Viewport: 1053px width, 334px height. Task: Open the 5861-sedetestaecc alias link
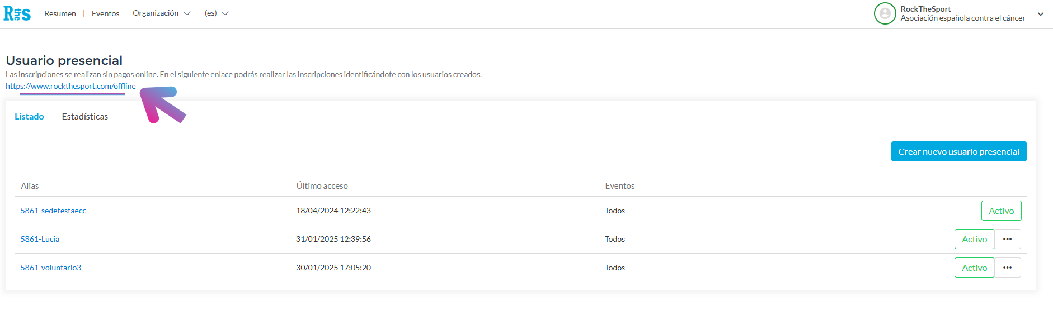click(53, 211)
